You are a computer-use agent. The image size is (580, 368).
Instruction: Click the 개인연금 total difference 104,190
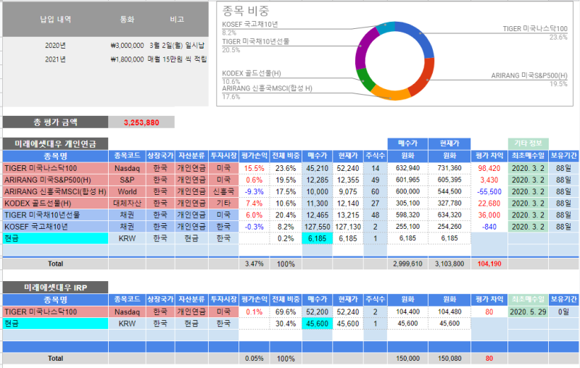point(489,264)
